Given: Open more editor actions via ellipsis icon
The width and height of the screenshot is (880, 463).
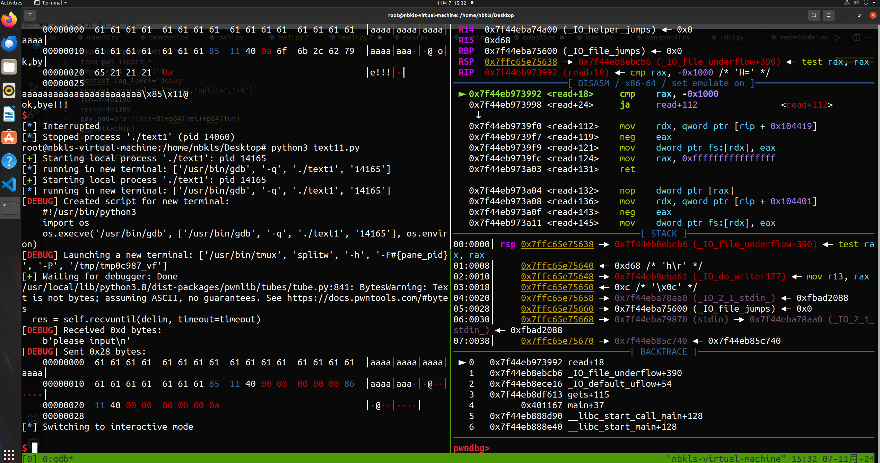Looking at the screenshot, I should tap(870, 37).
